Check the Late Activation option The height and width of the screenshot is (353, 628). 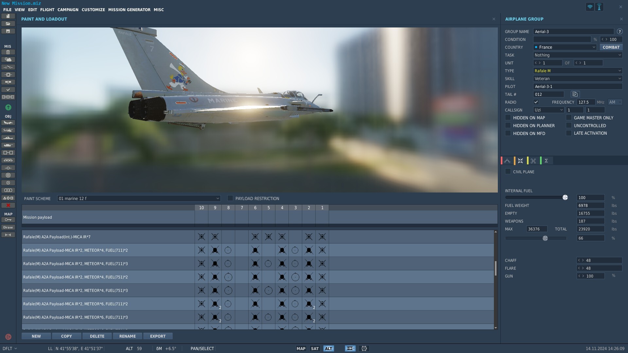pos(569,133)
